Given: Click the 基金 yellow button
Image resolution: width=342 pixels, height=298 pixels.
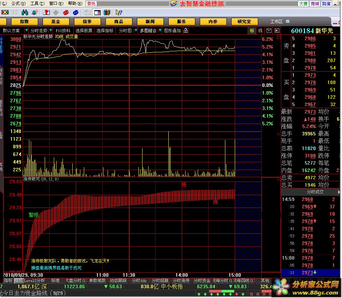Looking at the screenshot, I should tap(56, 22).
